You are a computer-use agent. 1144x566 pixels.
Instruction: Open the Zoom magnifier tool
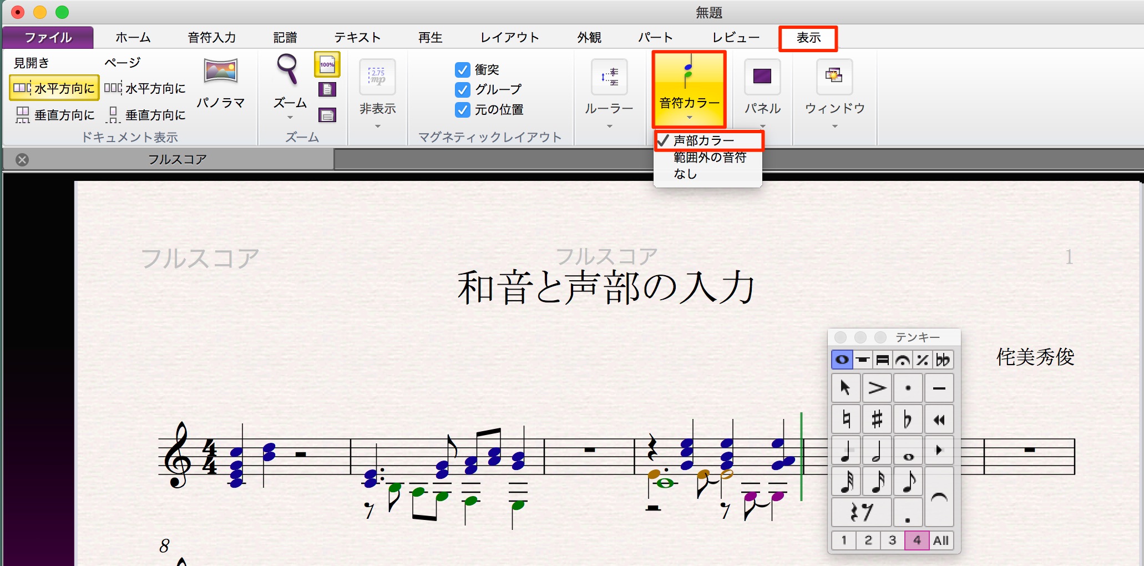coord(287,69)
